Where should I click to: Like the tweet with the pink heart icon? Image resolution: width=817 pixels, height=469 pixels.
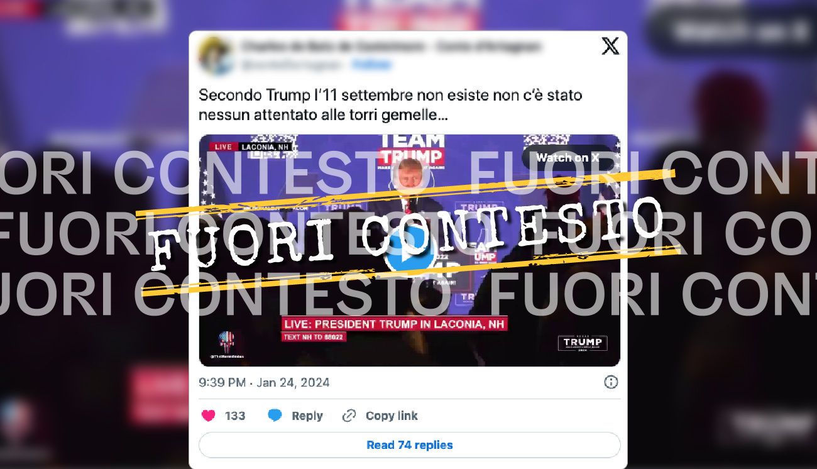(209, 416)
